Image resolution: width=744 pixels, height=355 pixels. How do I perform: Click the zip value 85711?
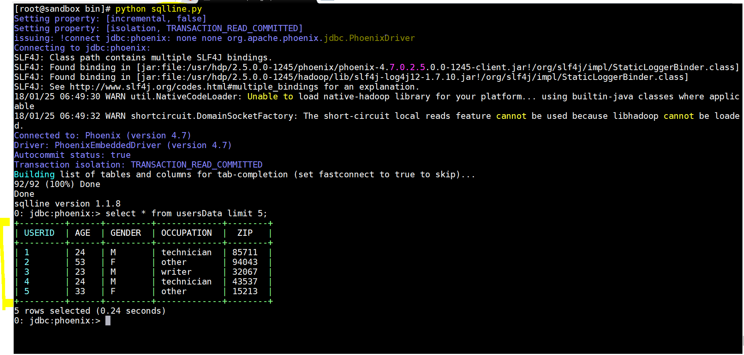pyautogui.click(x=245, y=253)
